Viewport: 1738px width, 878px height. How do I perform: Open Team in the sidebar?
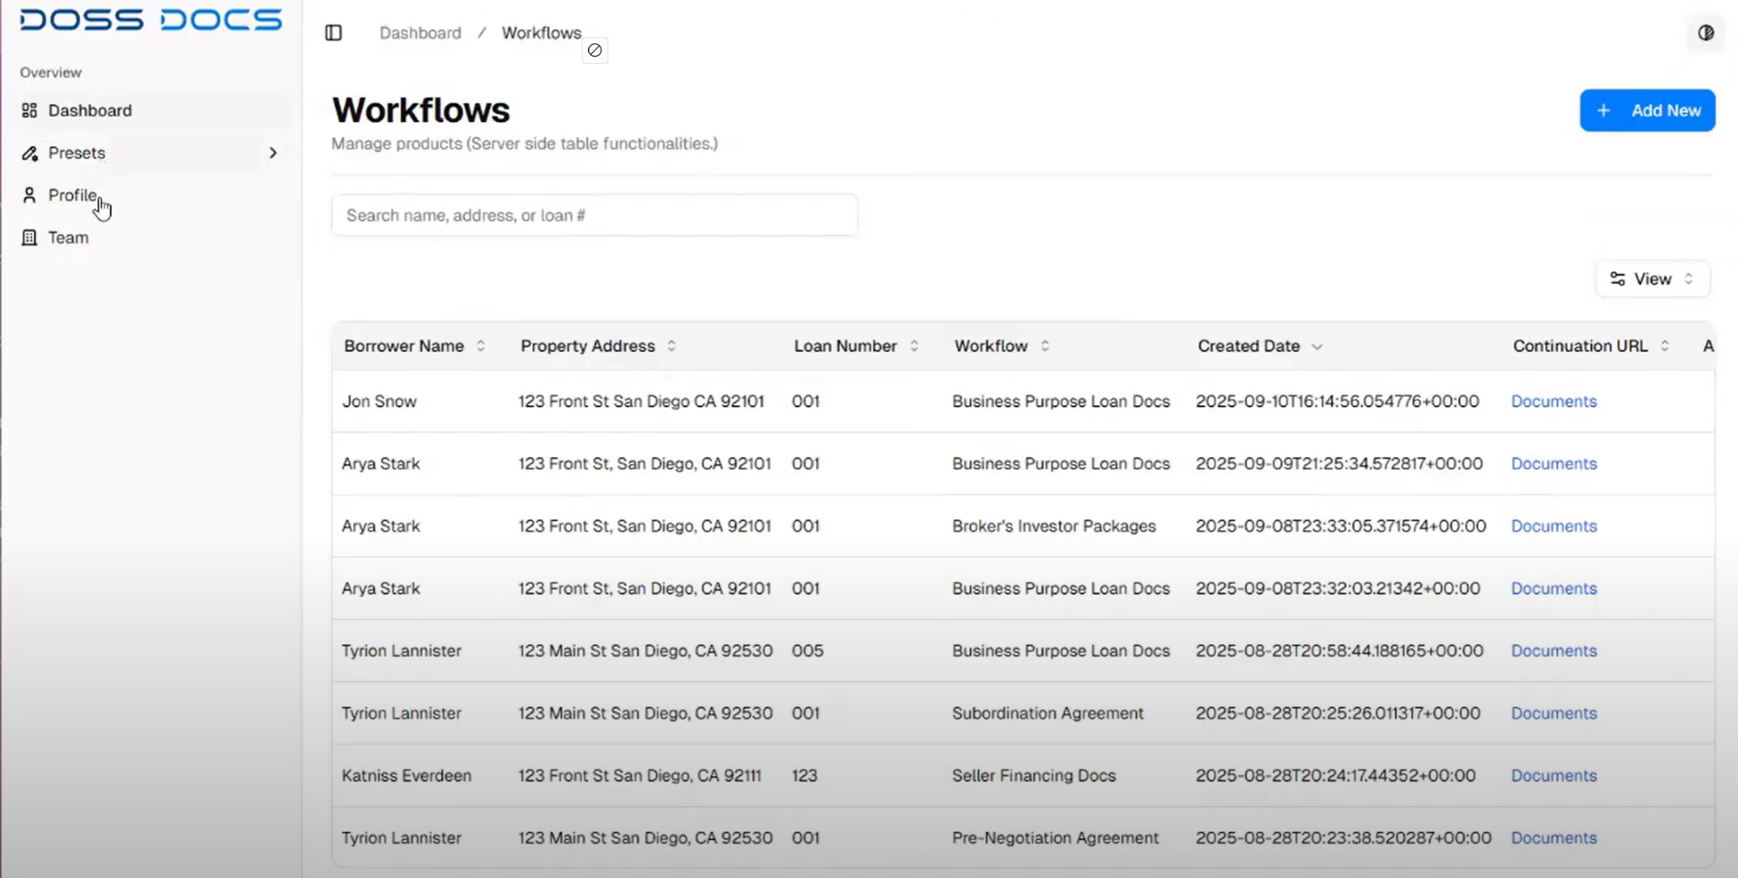click(68, 237)
